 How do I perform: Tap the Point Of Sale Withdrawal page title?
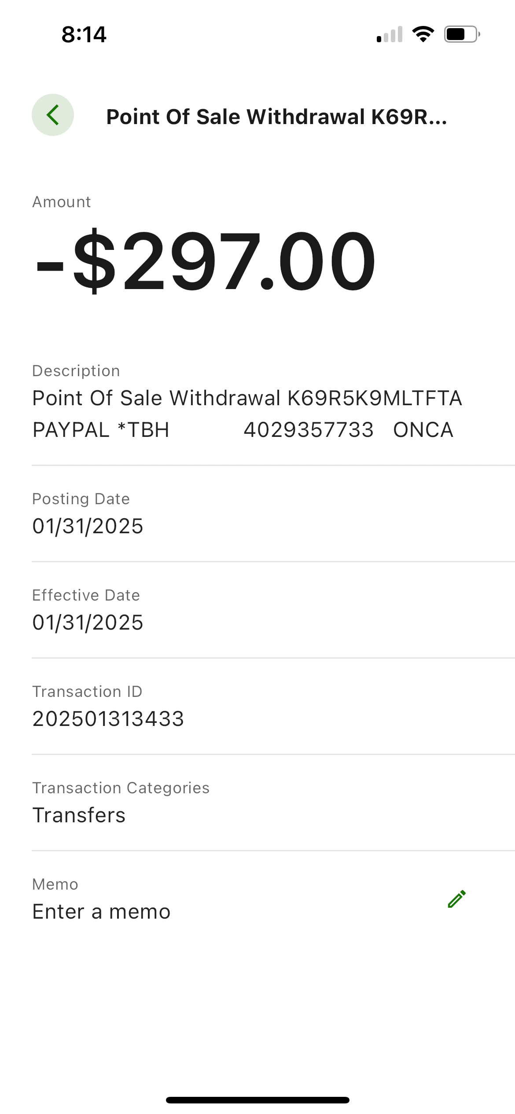[x=276, y=117]
